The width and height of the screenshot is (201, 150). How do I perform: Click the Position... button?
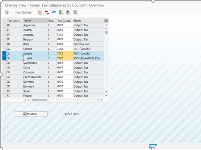tap(31, 114)
